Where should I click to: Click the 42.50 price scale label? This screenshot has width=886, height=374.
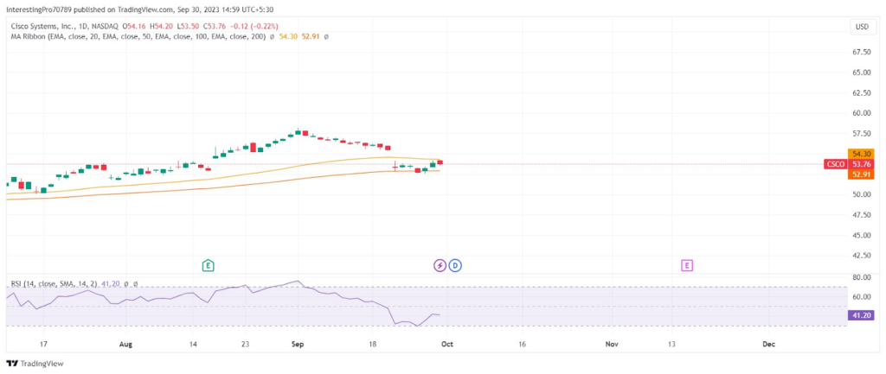click(862, 255)
